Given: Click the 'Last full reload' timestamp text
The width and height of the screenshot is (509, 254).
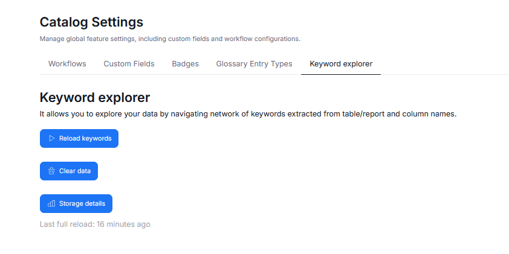Looking at the screenshot, I should click(x=95, y=224).
